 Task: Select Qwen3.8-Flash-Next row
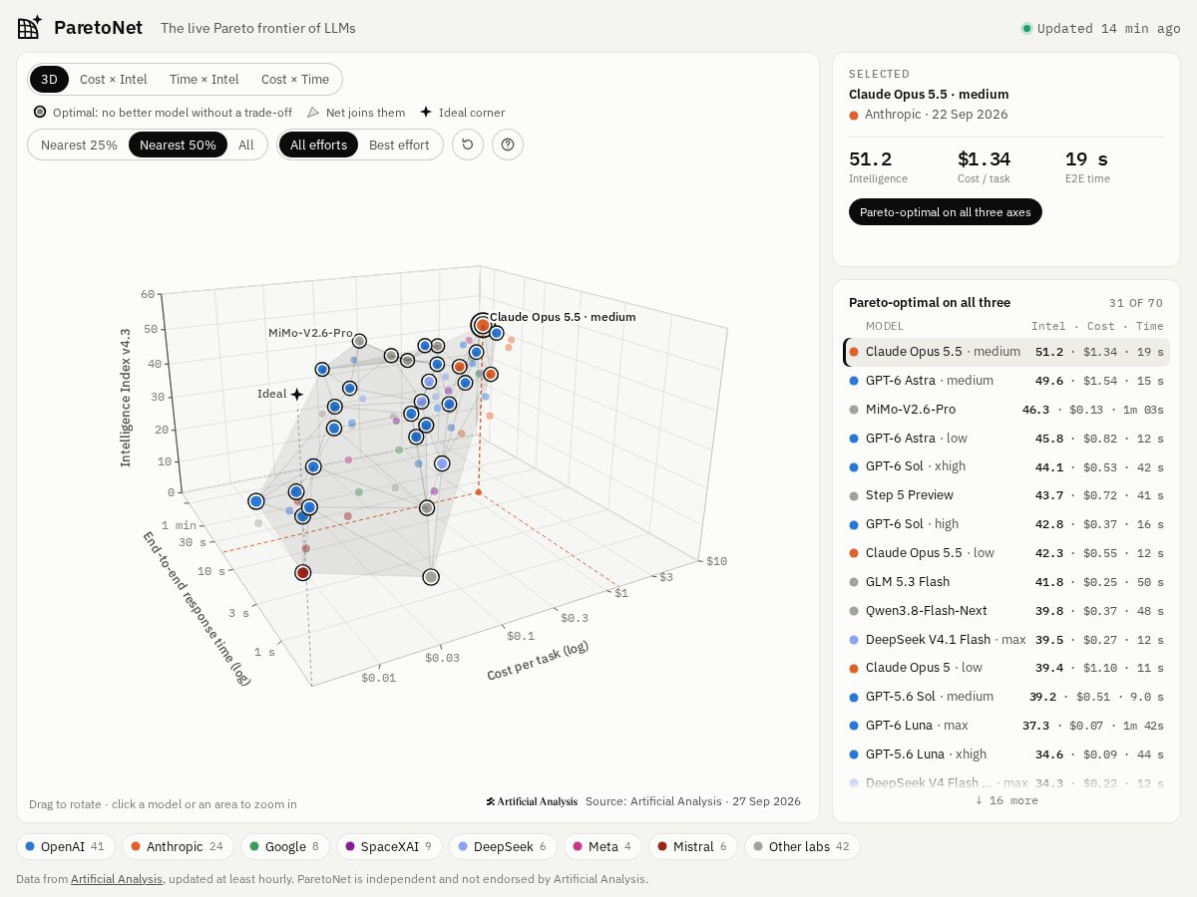point(1006,611)
